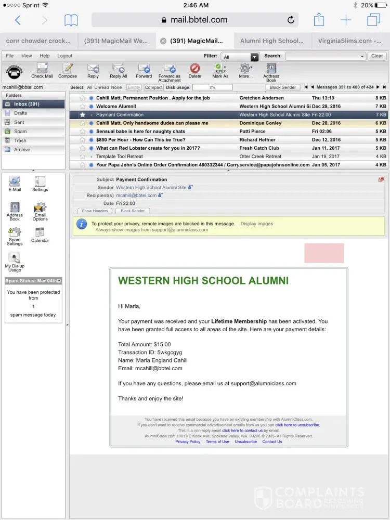The height and width of the screenshot is (520, 390).
Task: Open the More... gear menu
Action: 246,71
